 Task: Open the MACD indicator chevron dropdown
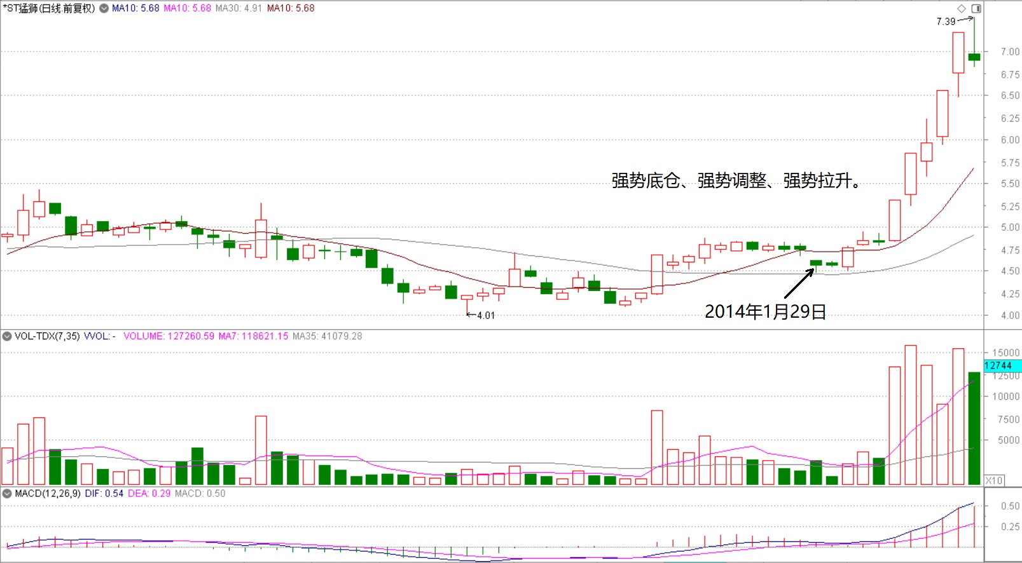[x=7, y=493]
